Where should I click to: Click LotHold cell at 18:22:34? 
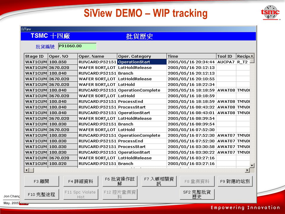click(x=142, y=84)
